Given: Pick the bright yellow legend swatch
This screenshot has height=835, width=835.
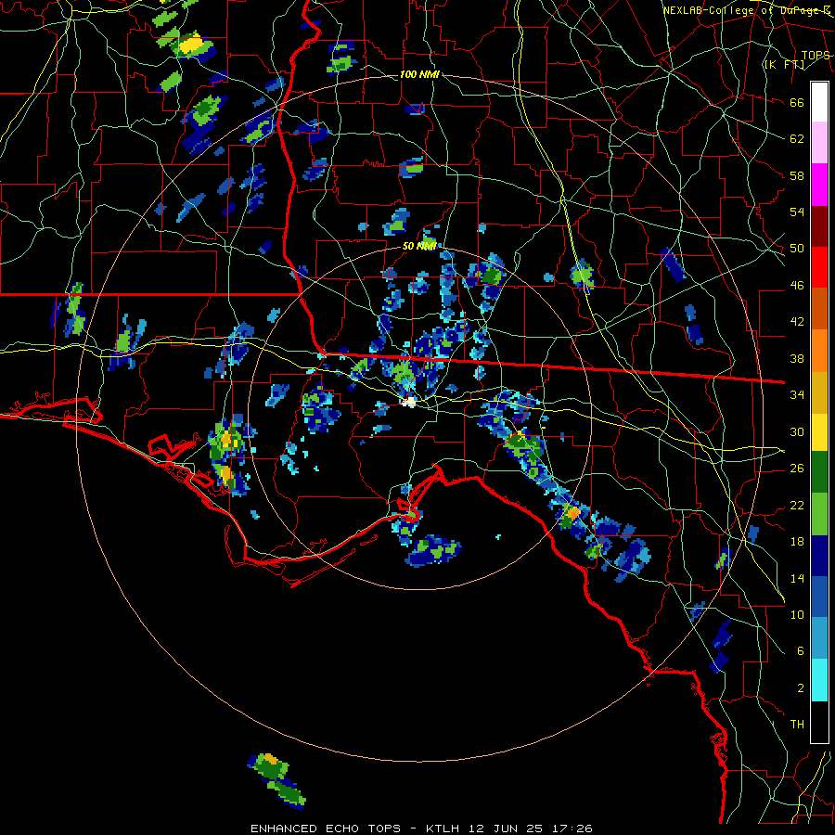Looking at the screenshot, I should point(819,431).
